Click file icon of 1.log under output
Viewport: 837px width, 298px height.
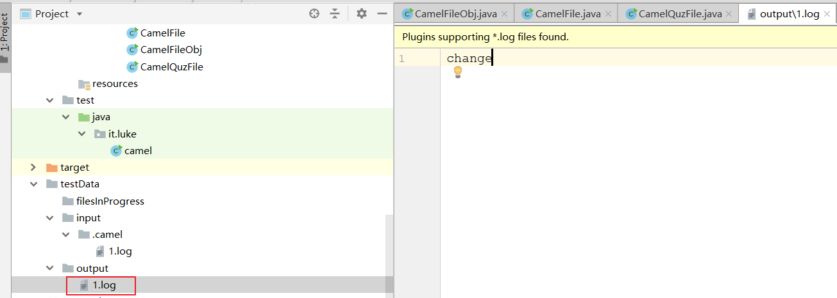pyautogui.click(x=84, y=285)
